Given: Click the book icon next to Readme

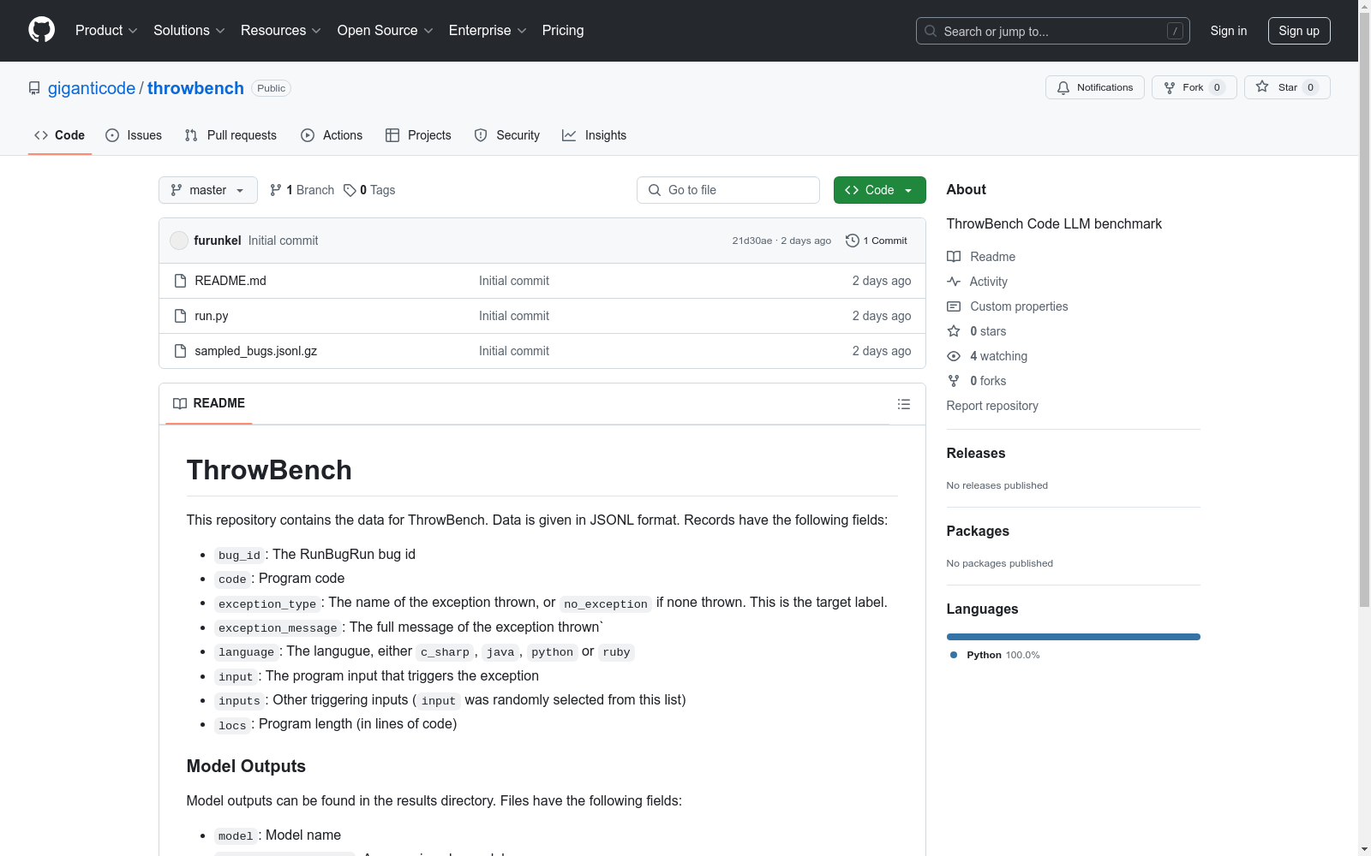Looking at the screenshot, I should (954, 257).
